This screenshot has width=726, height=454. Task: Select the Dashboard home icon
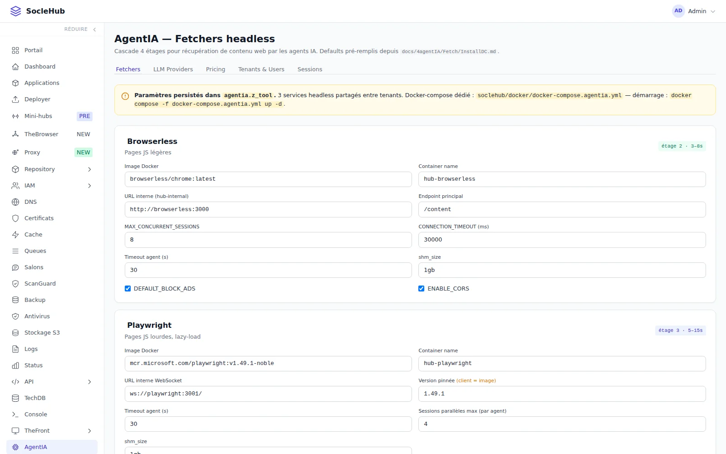tap(15, 67)
